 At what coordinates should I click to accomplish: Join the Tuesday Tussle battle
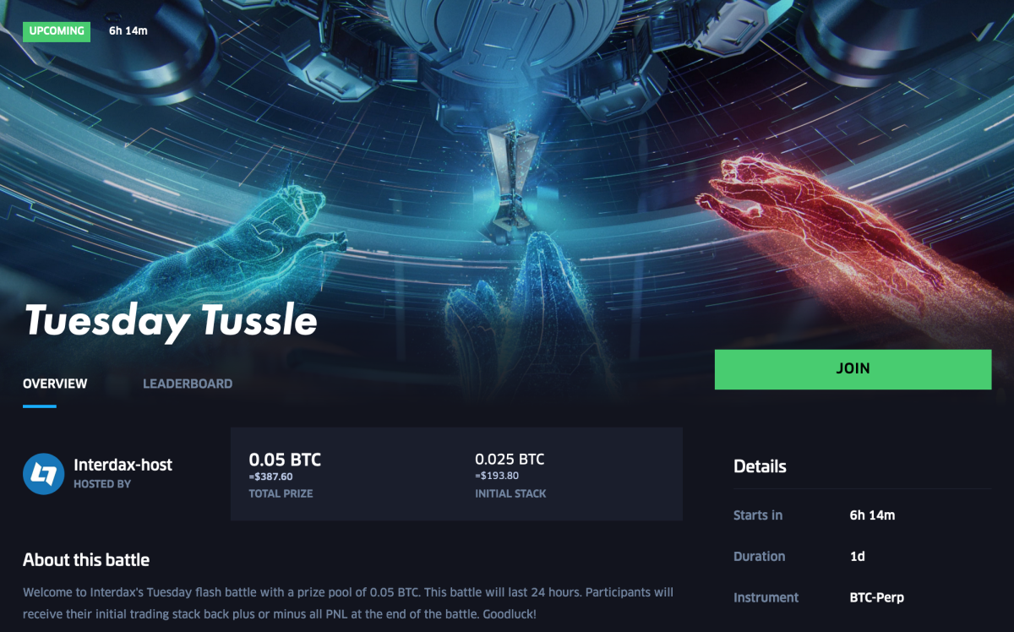[853, 369]
